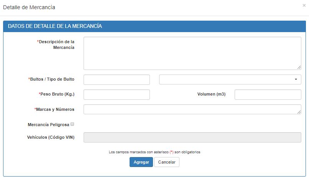Open the Tipo de Bulto dropdown
The image size is (309, 180).
click(230, 79)
